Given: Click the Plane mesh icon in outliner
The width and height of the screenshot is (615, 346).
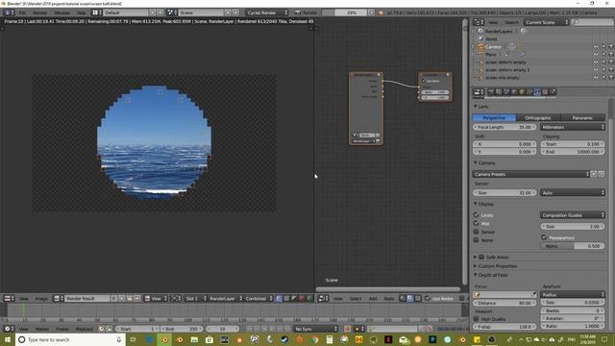Looking at the screenshot, I should (x=480, y=55).
